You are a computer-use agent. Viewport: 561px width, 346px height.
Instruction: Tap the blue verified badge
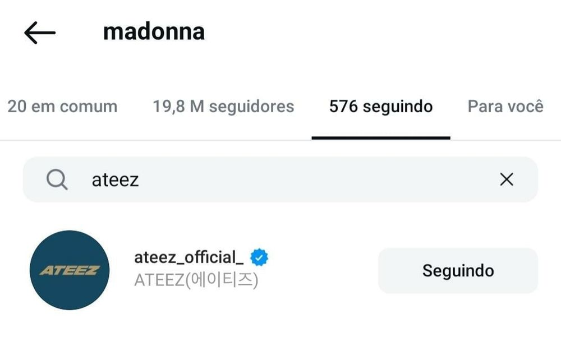[x=259, y=257]
